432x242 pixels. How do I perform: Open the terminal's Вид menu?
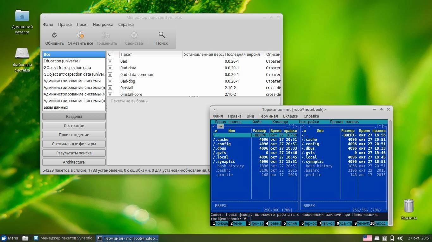point(250,116)
